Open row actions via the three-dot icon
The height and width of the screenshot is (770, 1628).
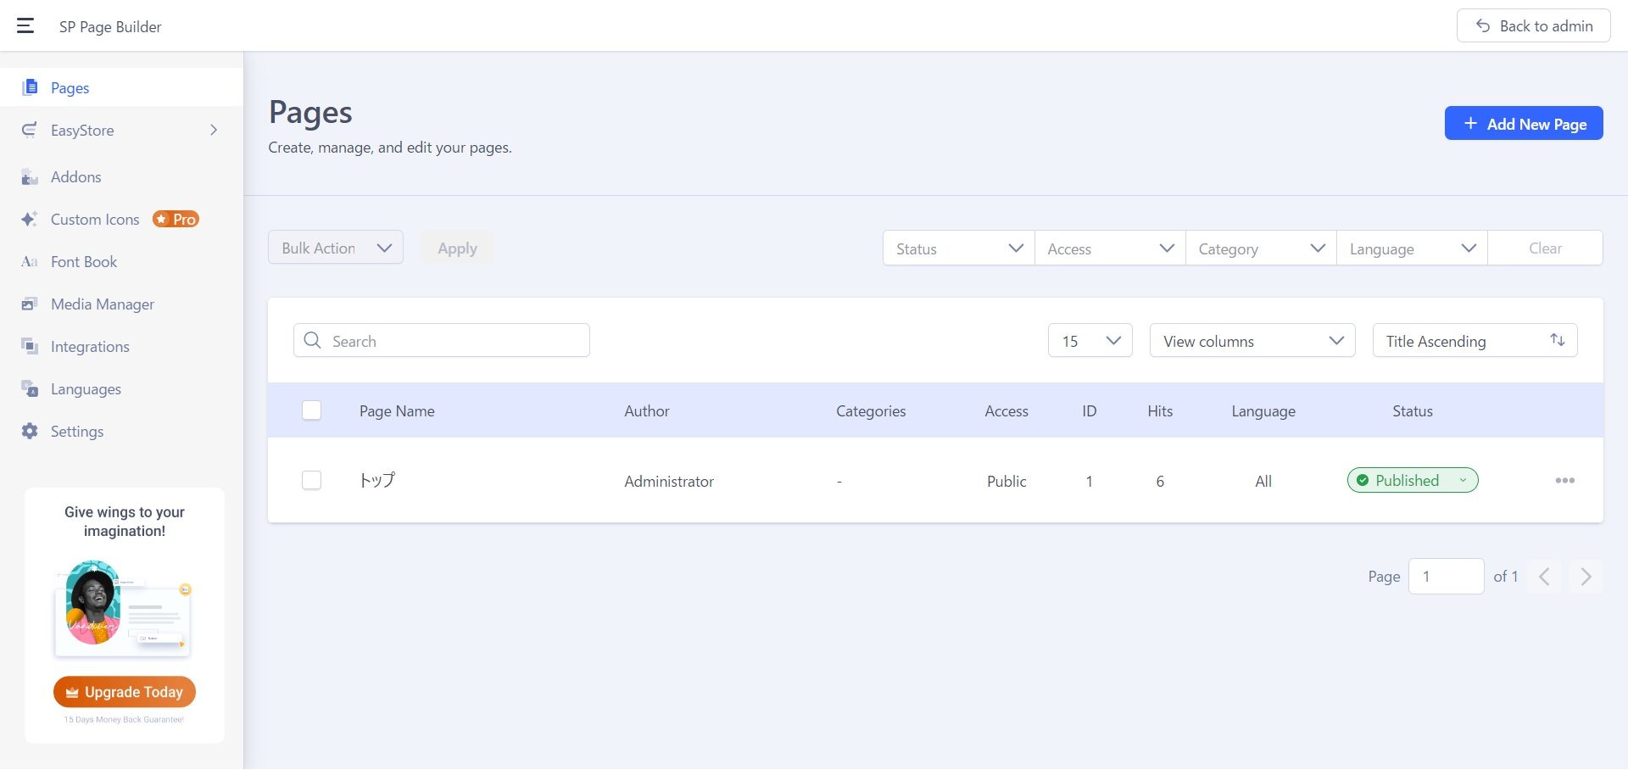(1564, 480)
